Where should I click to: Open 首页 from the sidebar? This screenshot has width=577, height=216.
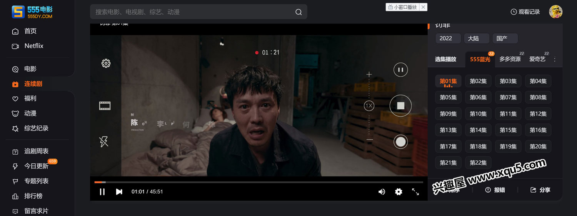click(x=24, y=31)
